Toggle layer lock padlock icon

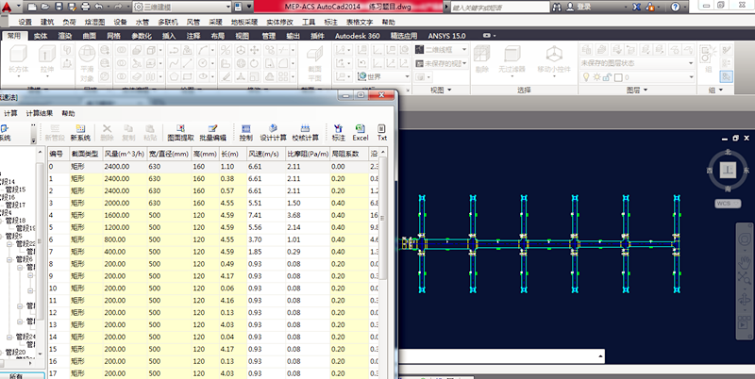[x=607, y=77]
